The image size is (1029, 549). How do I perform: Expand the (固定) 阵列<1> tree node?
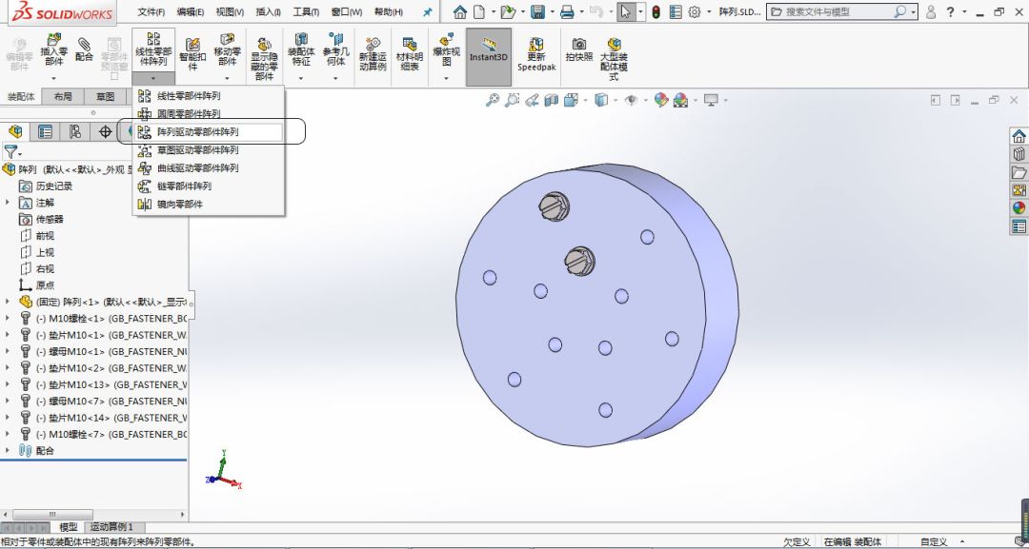[x=8, y=302]
